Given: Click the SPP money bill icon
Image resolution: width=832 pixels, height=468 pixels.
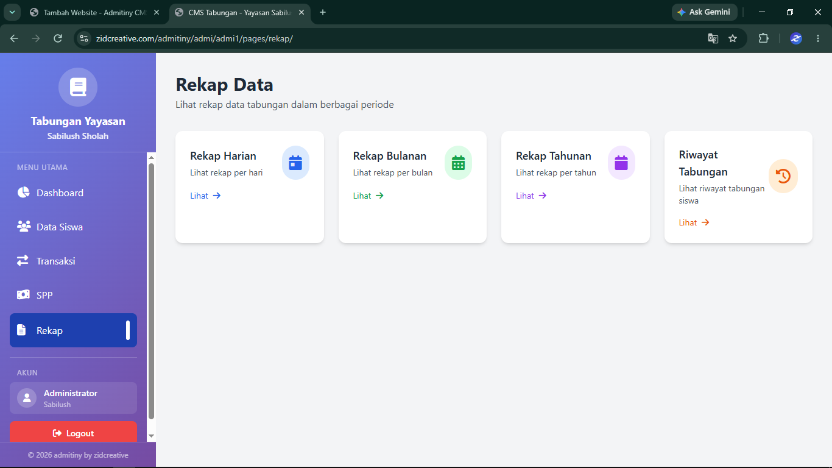Looking at the screenshot, I should coord(23,295).
